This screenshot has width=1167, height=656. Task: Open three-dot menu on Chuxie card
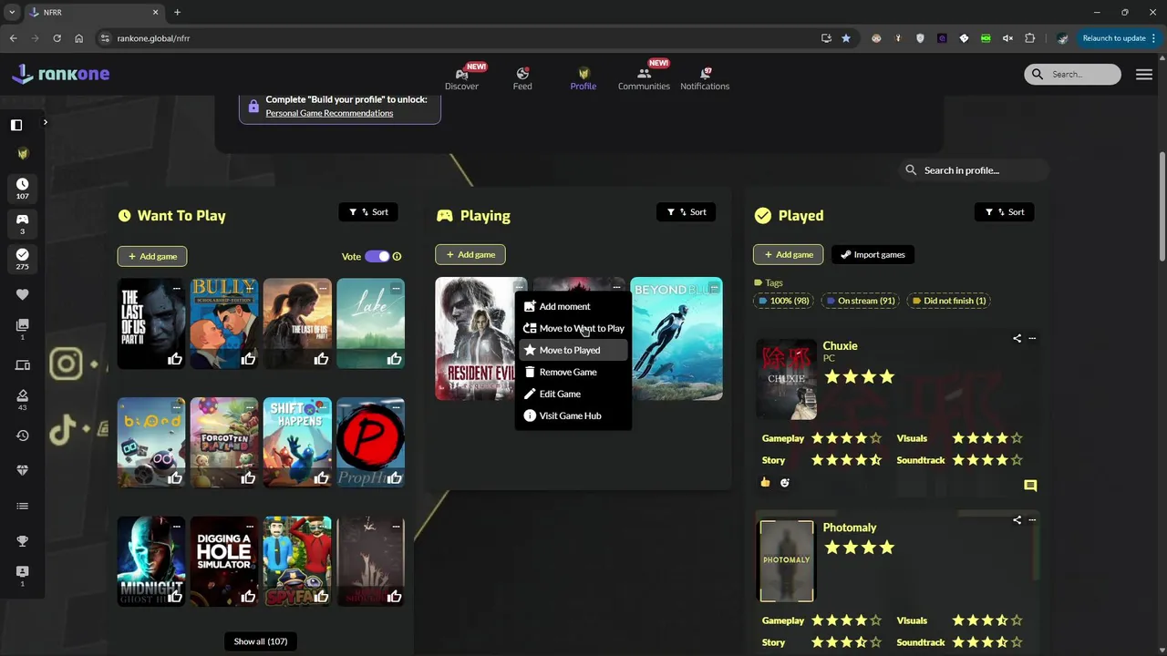pos(1032,338)
